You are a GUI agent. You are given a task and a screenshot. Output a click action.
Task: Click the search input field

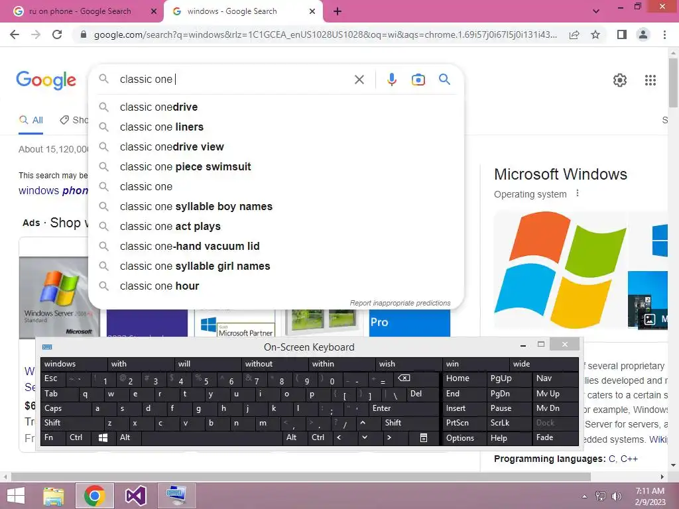tap(234, 80)
